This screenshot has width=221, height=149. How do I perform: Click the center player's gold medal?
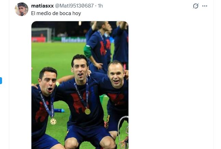pos(87,111)
